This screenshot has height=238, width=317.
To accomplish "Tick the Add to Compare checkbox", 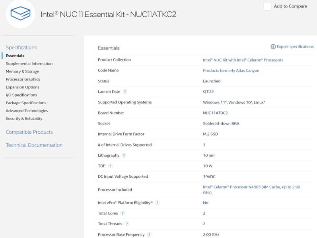I will coord(268,6).
